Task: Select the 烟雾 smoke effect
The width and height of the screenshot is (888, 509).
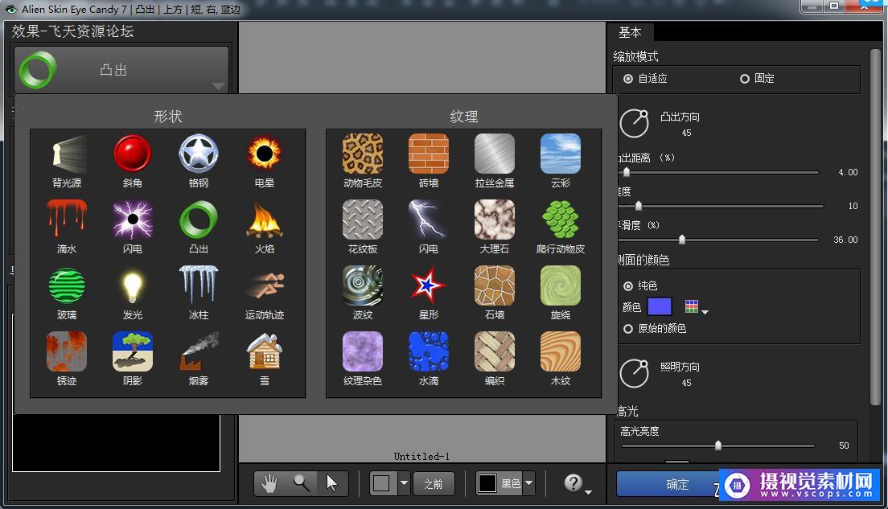Action: pyautogui.click(x=198, y=359)
